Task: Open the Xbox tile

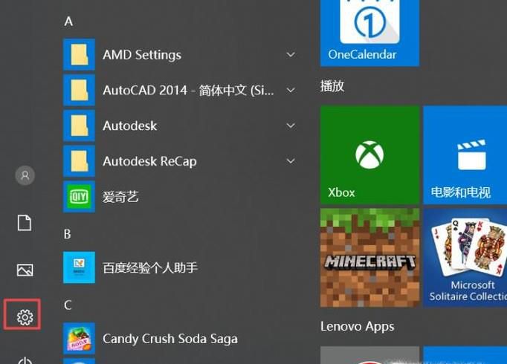Action: (x=369, y=155)
